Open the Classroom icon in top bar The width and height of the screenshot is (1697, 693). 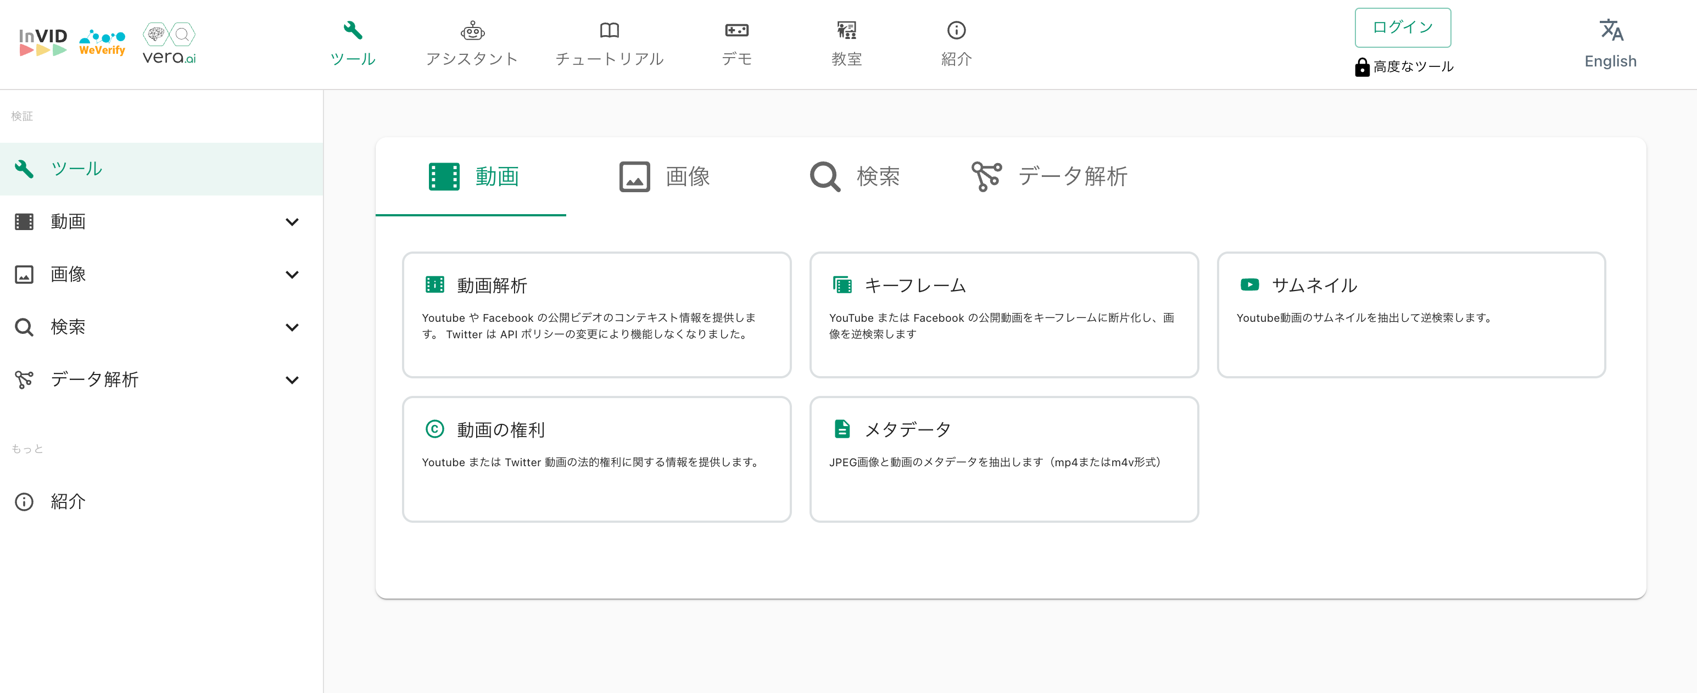click(846, 30)
